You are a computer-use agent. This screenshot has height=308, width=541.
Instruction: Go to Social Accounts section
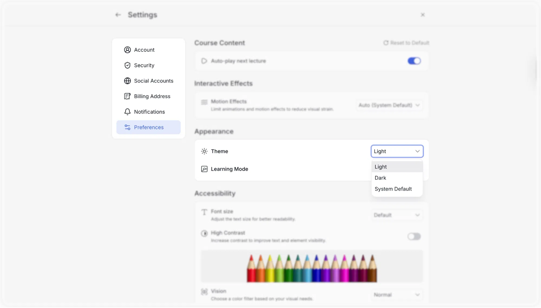tap(148, 81)
